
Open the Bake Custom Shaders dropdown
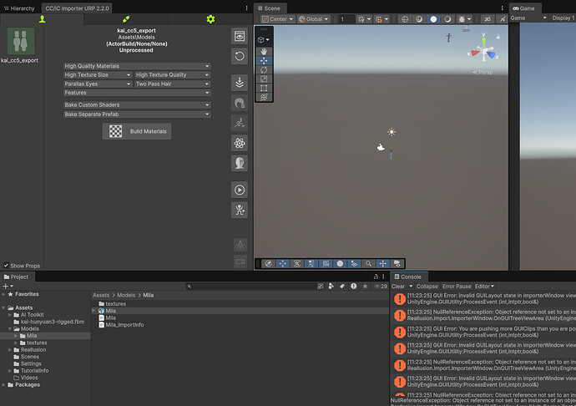click(137, 104)
